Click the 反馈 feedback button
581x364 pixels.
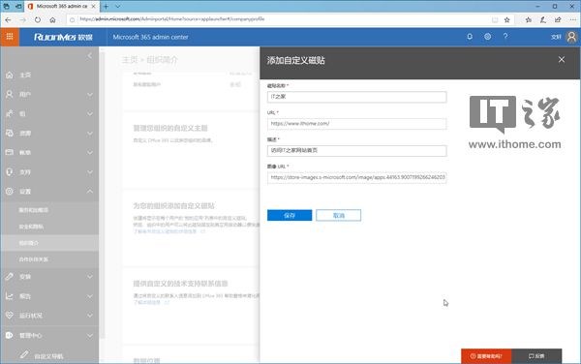536,356
